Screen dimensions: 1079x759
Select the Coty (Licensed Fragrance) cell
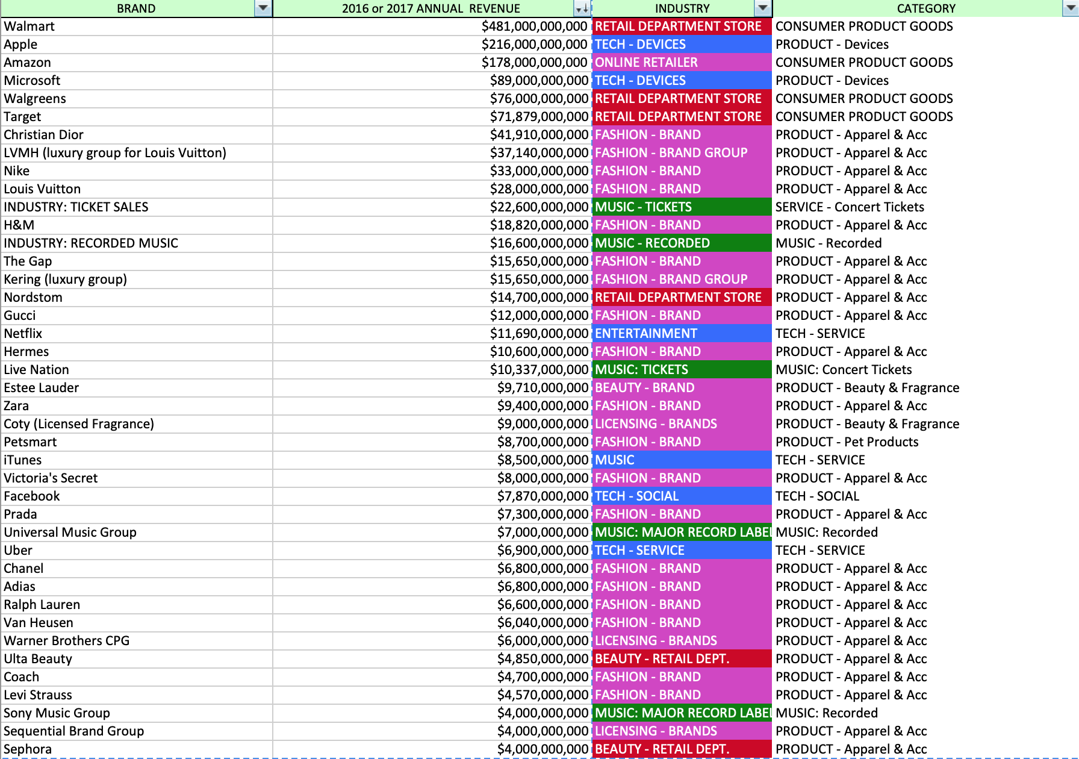[x=137, y=424]
